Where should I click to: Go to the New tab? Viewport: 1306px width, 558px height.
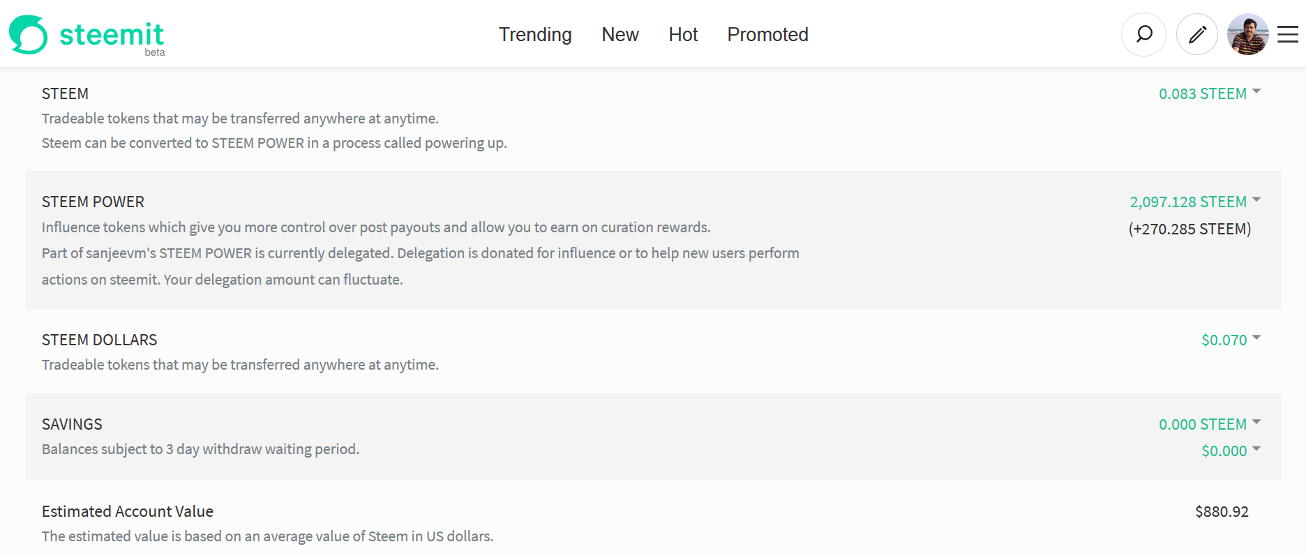point(620,34)
